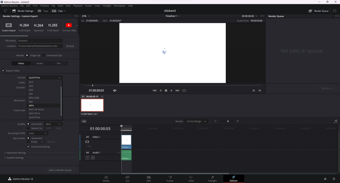The width and height of the screenshot is (340, 183).
Task: Choose the HyperDeck H.264 preset
Action: click(39, 27)
